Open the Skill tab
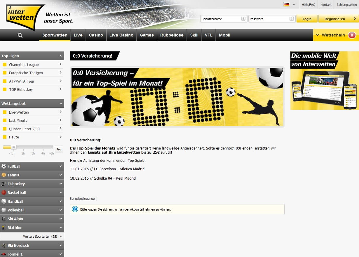This screenshot has width=359, height=257. click(x=194, y=35)
